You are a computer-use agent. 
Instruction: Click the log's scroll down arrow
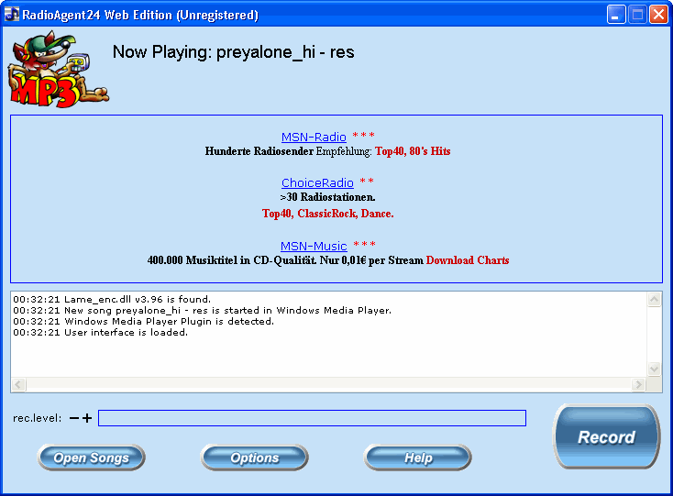654,369
